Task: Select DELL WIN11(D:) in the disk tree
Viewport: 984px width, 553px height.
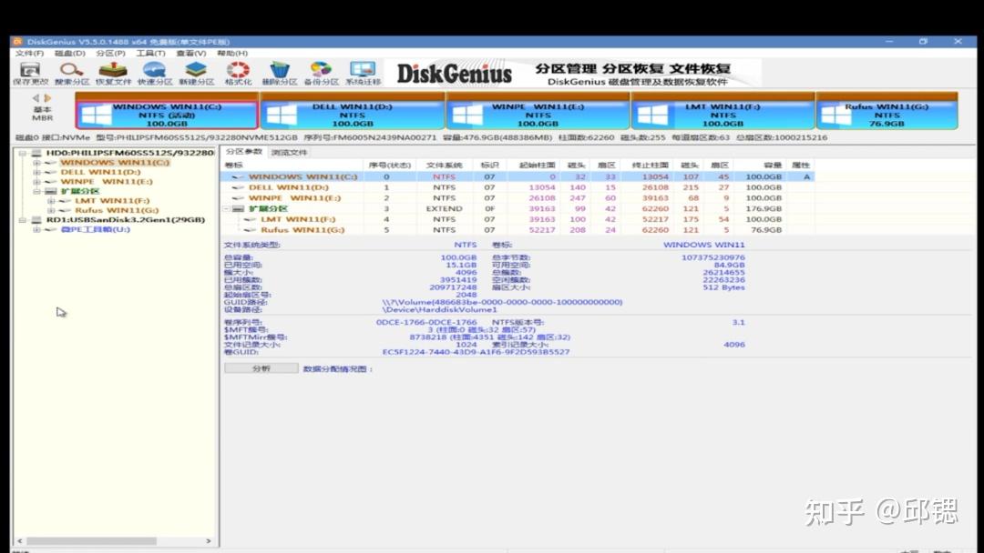Action: [100, 172]
